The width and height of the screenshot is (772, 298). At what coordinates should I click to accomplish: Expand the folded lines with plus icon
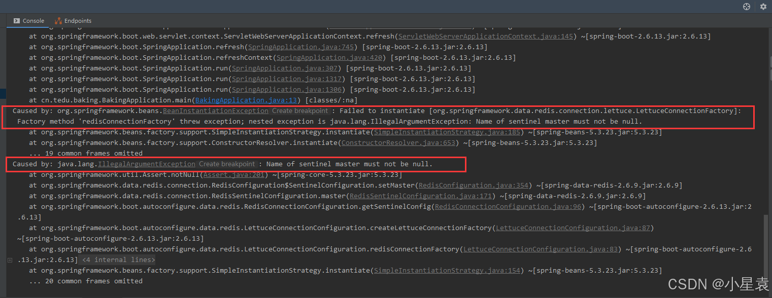point(10,260)
